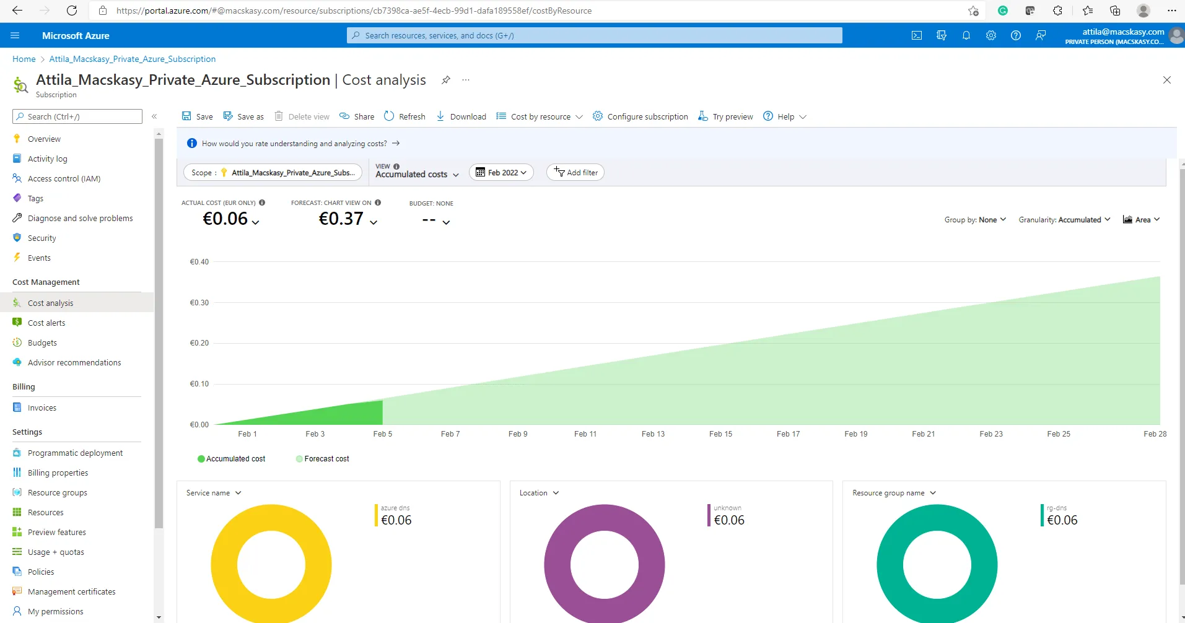Open the Group by None dropdown
Viewport: 1185px width, 623px height.
[975, 220]
